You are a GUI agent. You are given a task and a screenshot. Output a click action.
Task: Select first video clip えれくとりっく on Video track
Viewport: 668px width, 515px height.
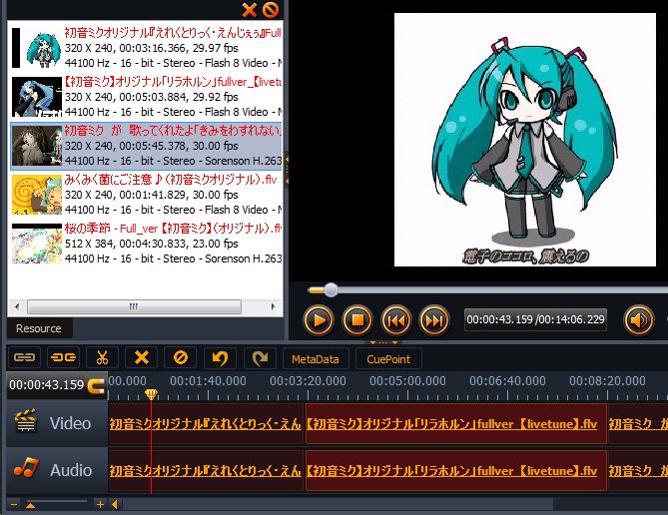click(206, 424)
